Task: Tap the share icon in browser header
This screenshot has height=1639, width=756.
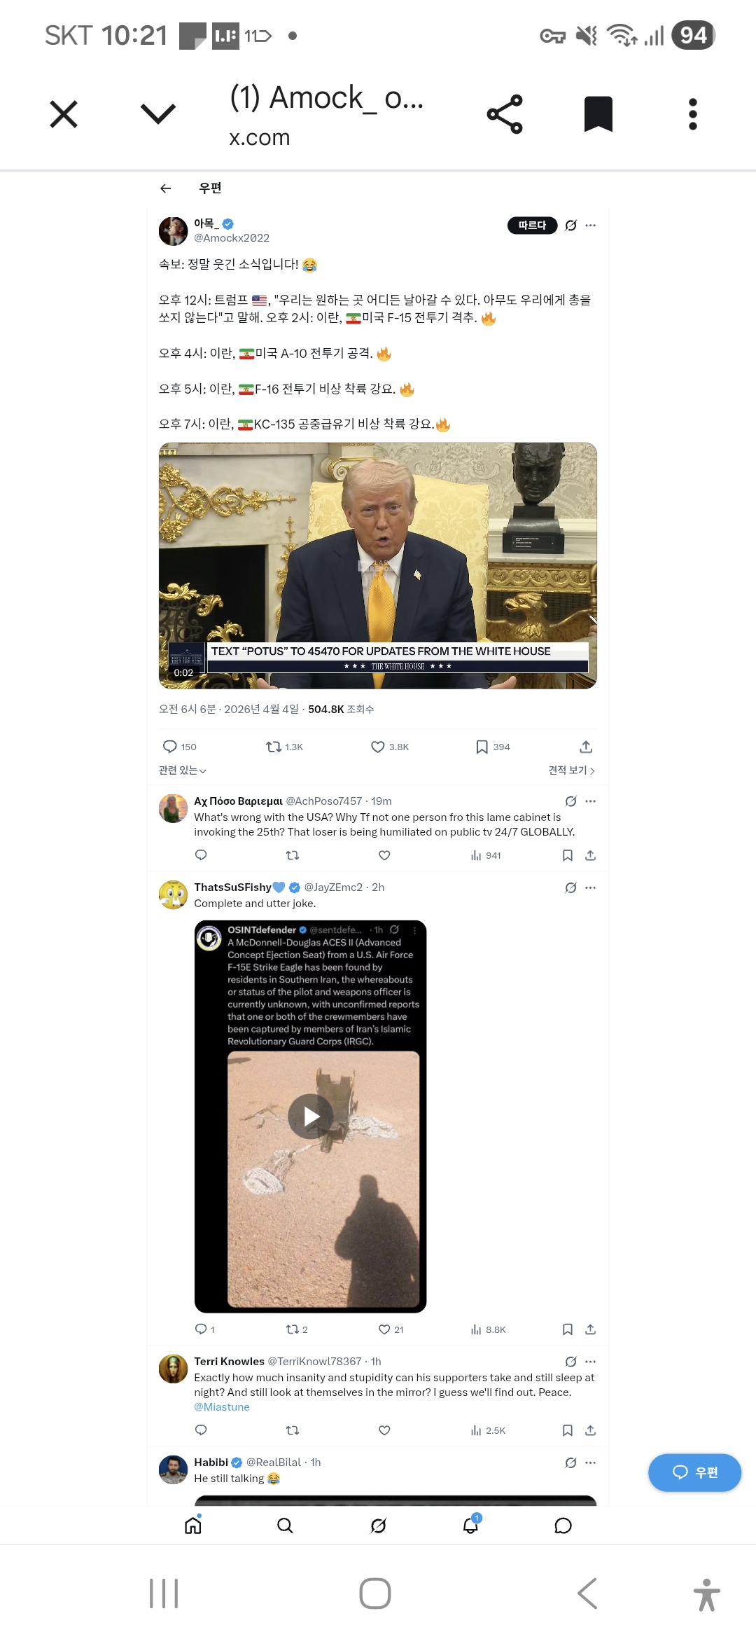Action: 505,114
